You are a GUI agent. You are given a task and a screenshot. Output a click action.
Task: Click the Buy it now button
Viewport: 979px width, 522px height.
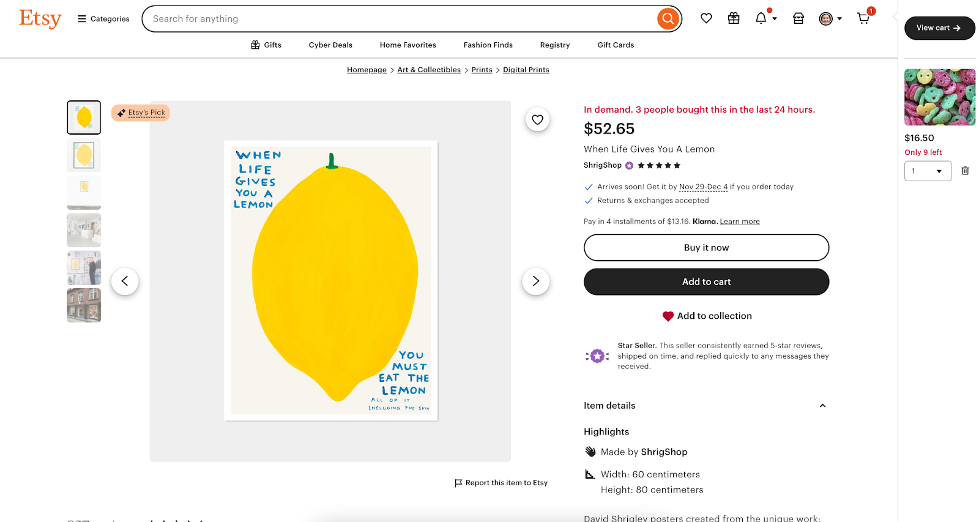pyautogui.click(x=706, y=247)
